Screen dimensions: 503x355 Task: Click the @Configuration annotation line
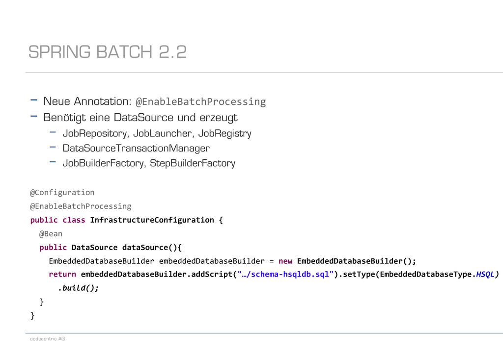pyautogui.click(x=62, y=193)
